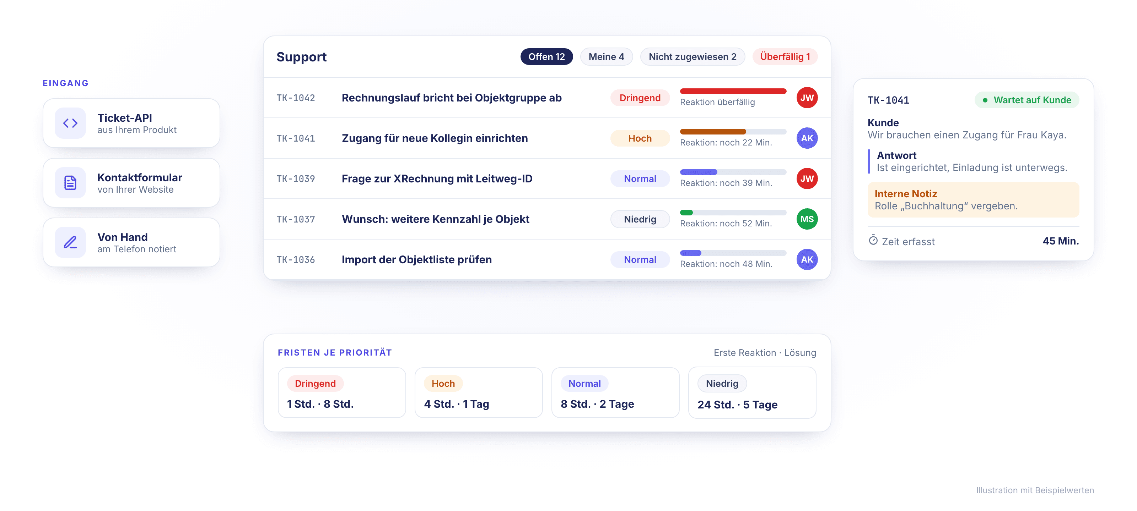Click the Ticket-API code brackets icon

70,123
